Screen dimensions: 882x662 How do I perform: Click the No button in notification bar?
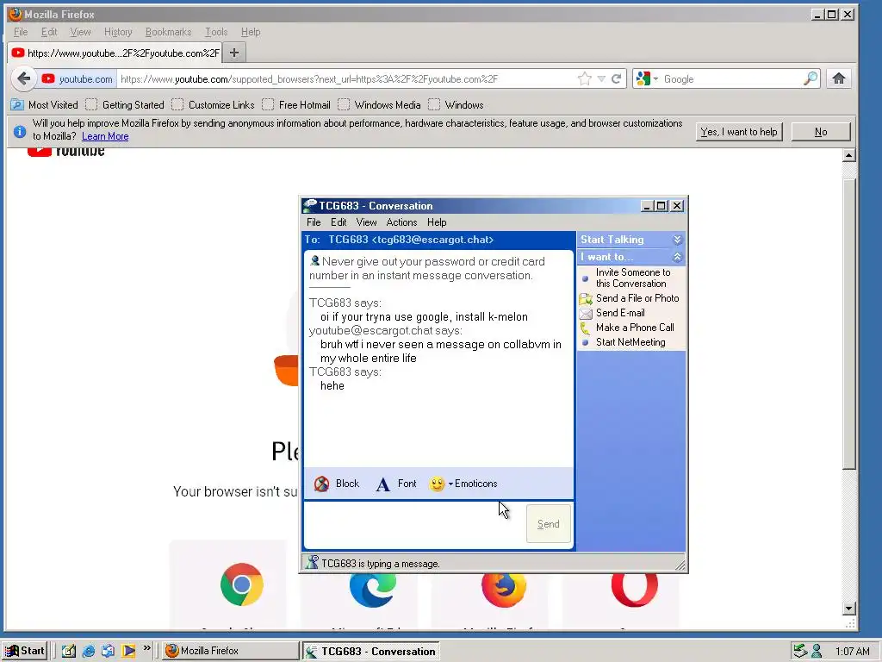click(821, 132)
